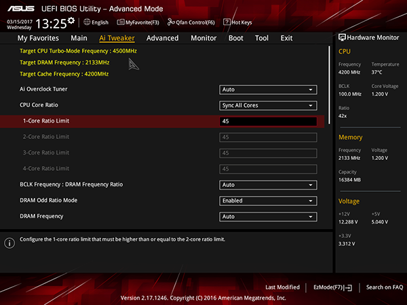Click the BCLK 100.0 MHz value

click(x=350, y=94)
